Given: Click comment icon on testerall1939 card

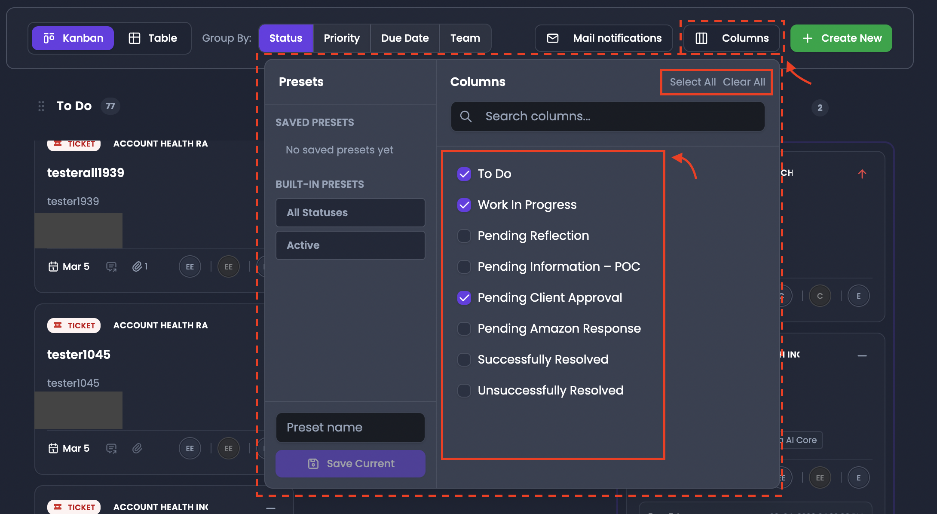Looking at the screenshot, I should click(111, 267).
